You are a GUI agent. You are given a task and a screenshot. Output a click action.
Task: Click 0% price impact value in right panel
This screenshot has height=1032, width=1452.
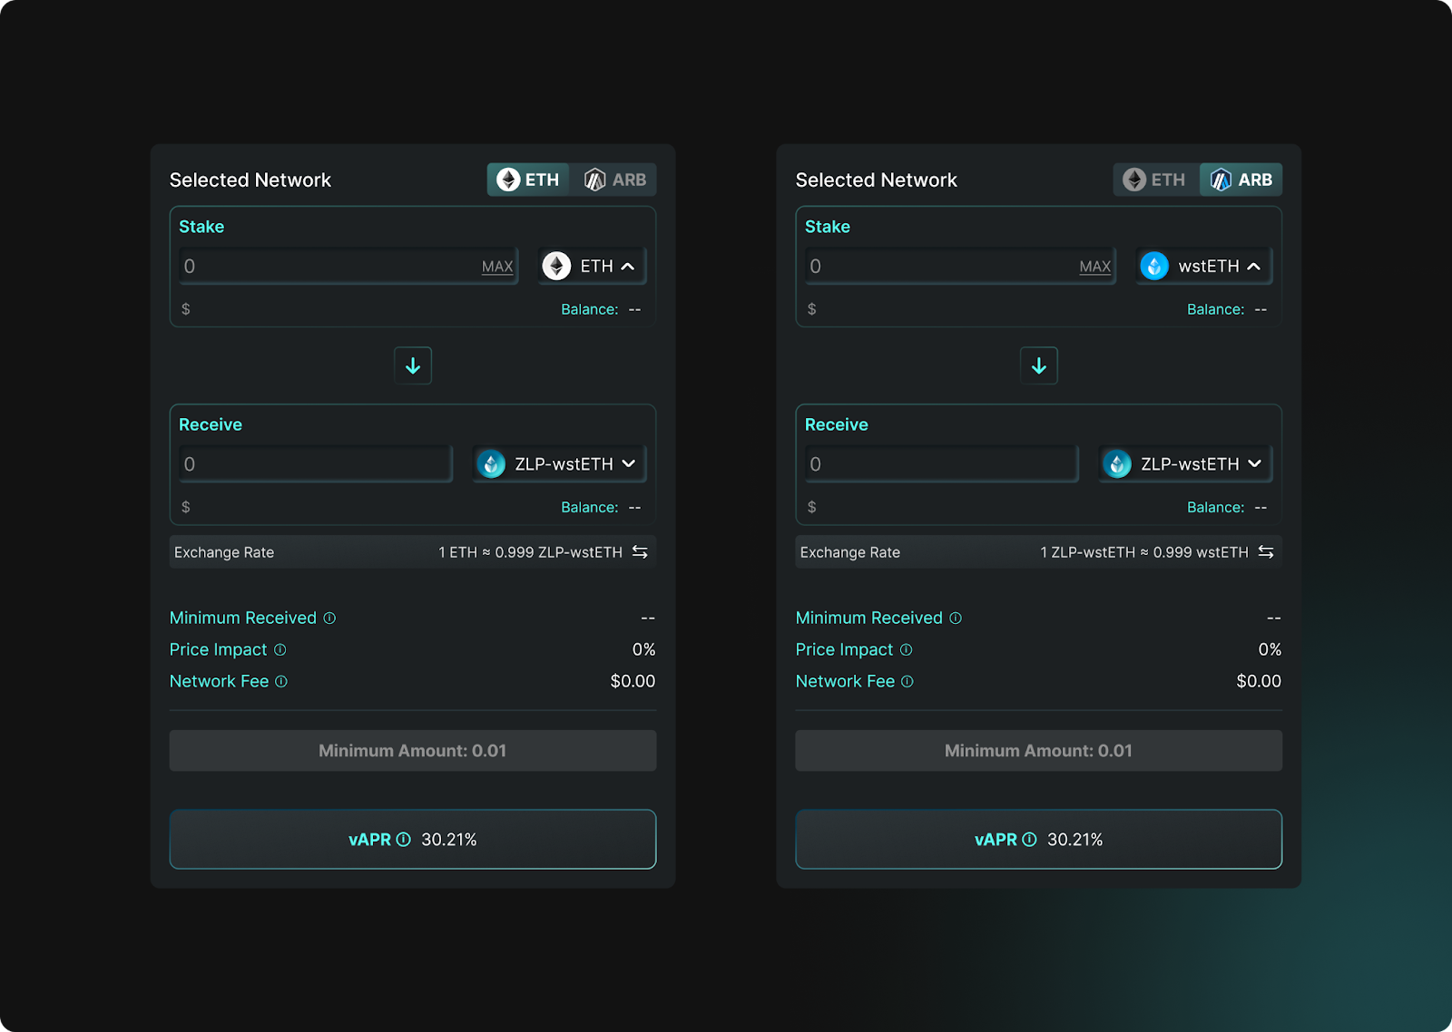pyautogui.click(x=1270, y=649)
